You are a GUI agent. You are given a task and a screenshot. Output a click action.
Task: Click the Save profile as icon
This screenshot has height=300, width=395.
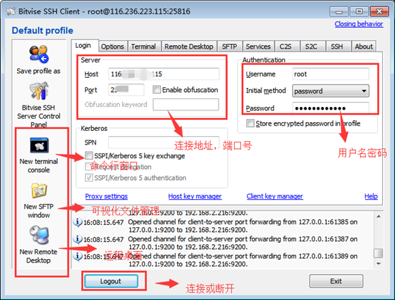click(39, 54)
